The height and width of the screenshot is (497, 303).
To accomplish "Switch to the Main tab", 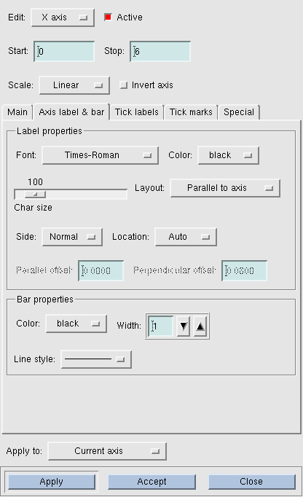I will click(x=17, y=112).
